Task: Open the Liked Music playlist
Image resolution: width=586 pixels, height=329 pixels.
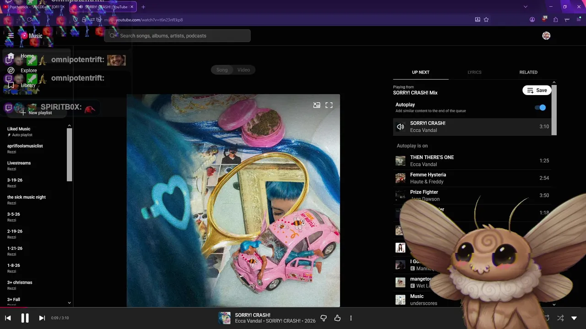Action: pos(34,132)
